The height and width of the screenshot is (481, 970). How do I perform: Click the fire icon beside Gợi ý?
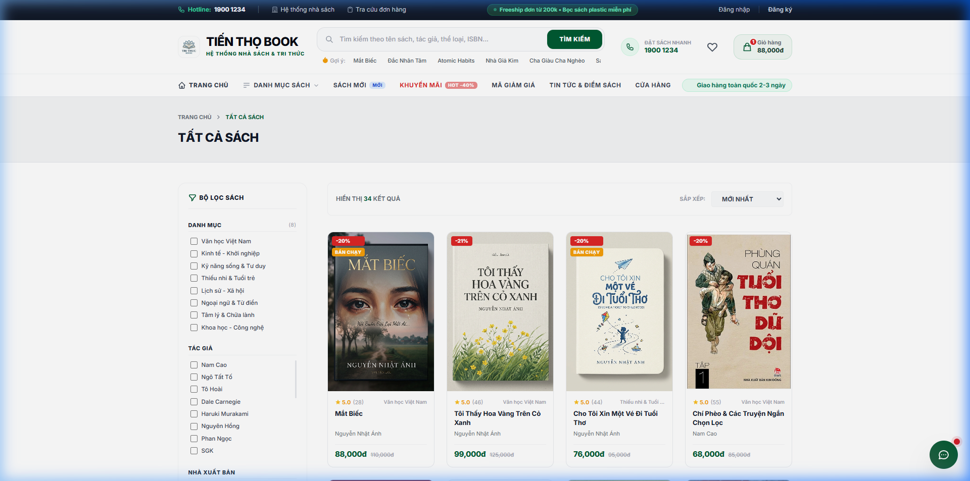pyautogui.click(x=325, y=61)
